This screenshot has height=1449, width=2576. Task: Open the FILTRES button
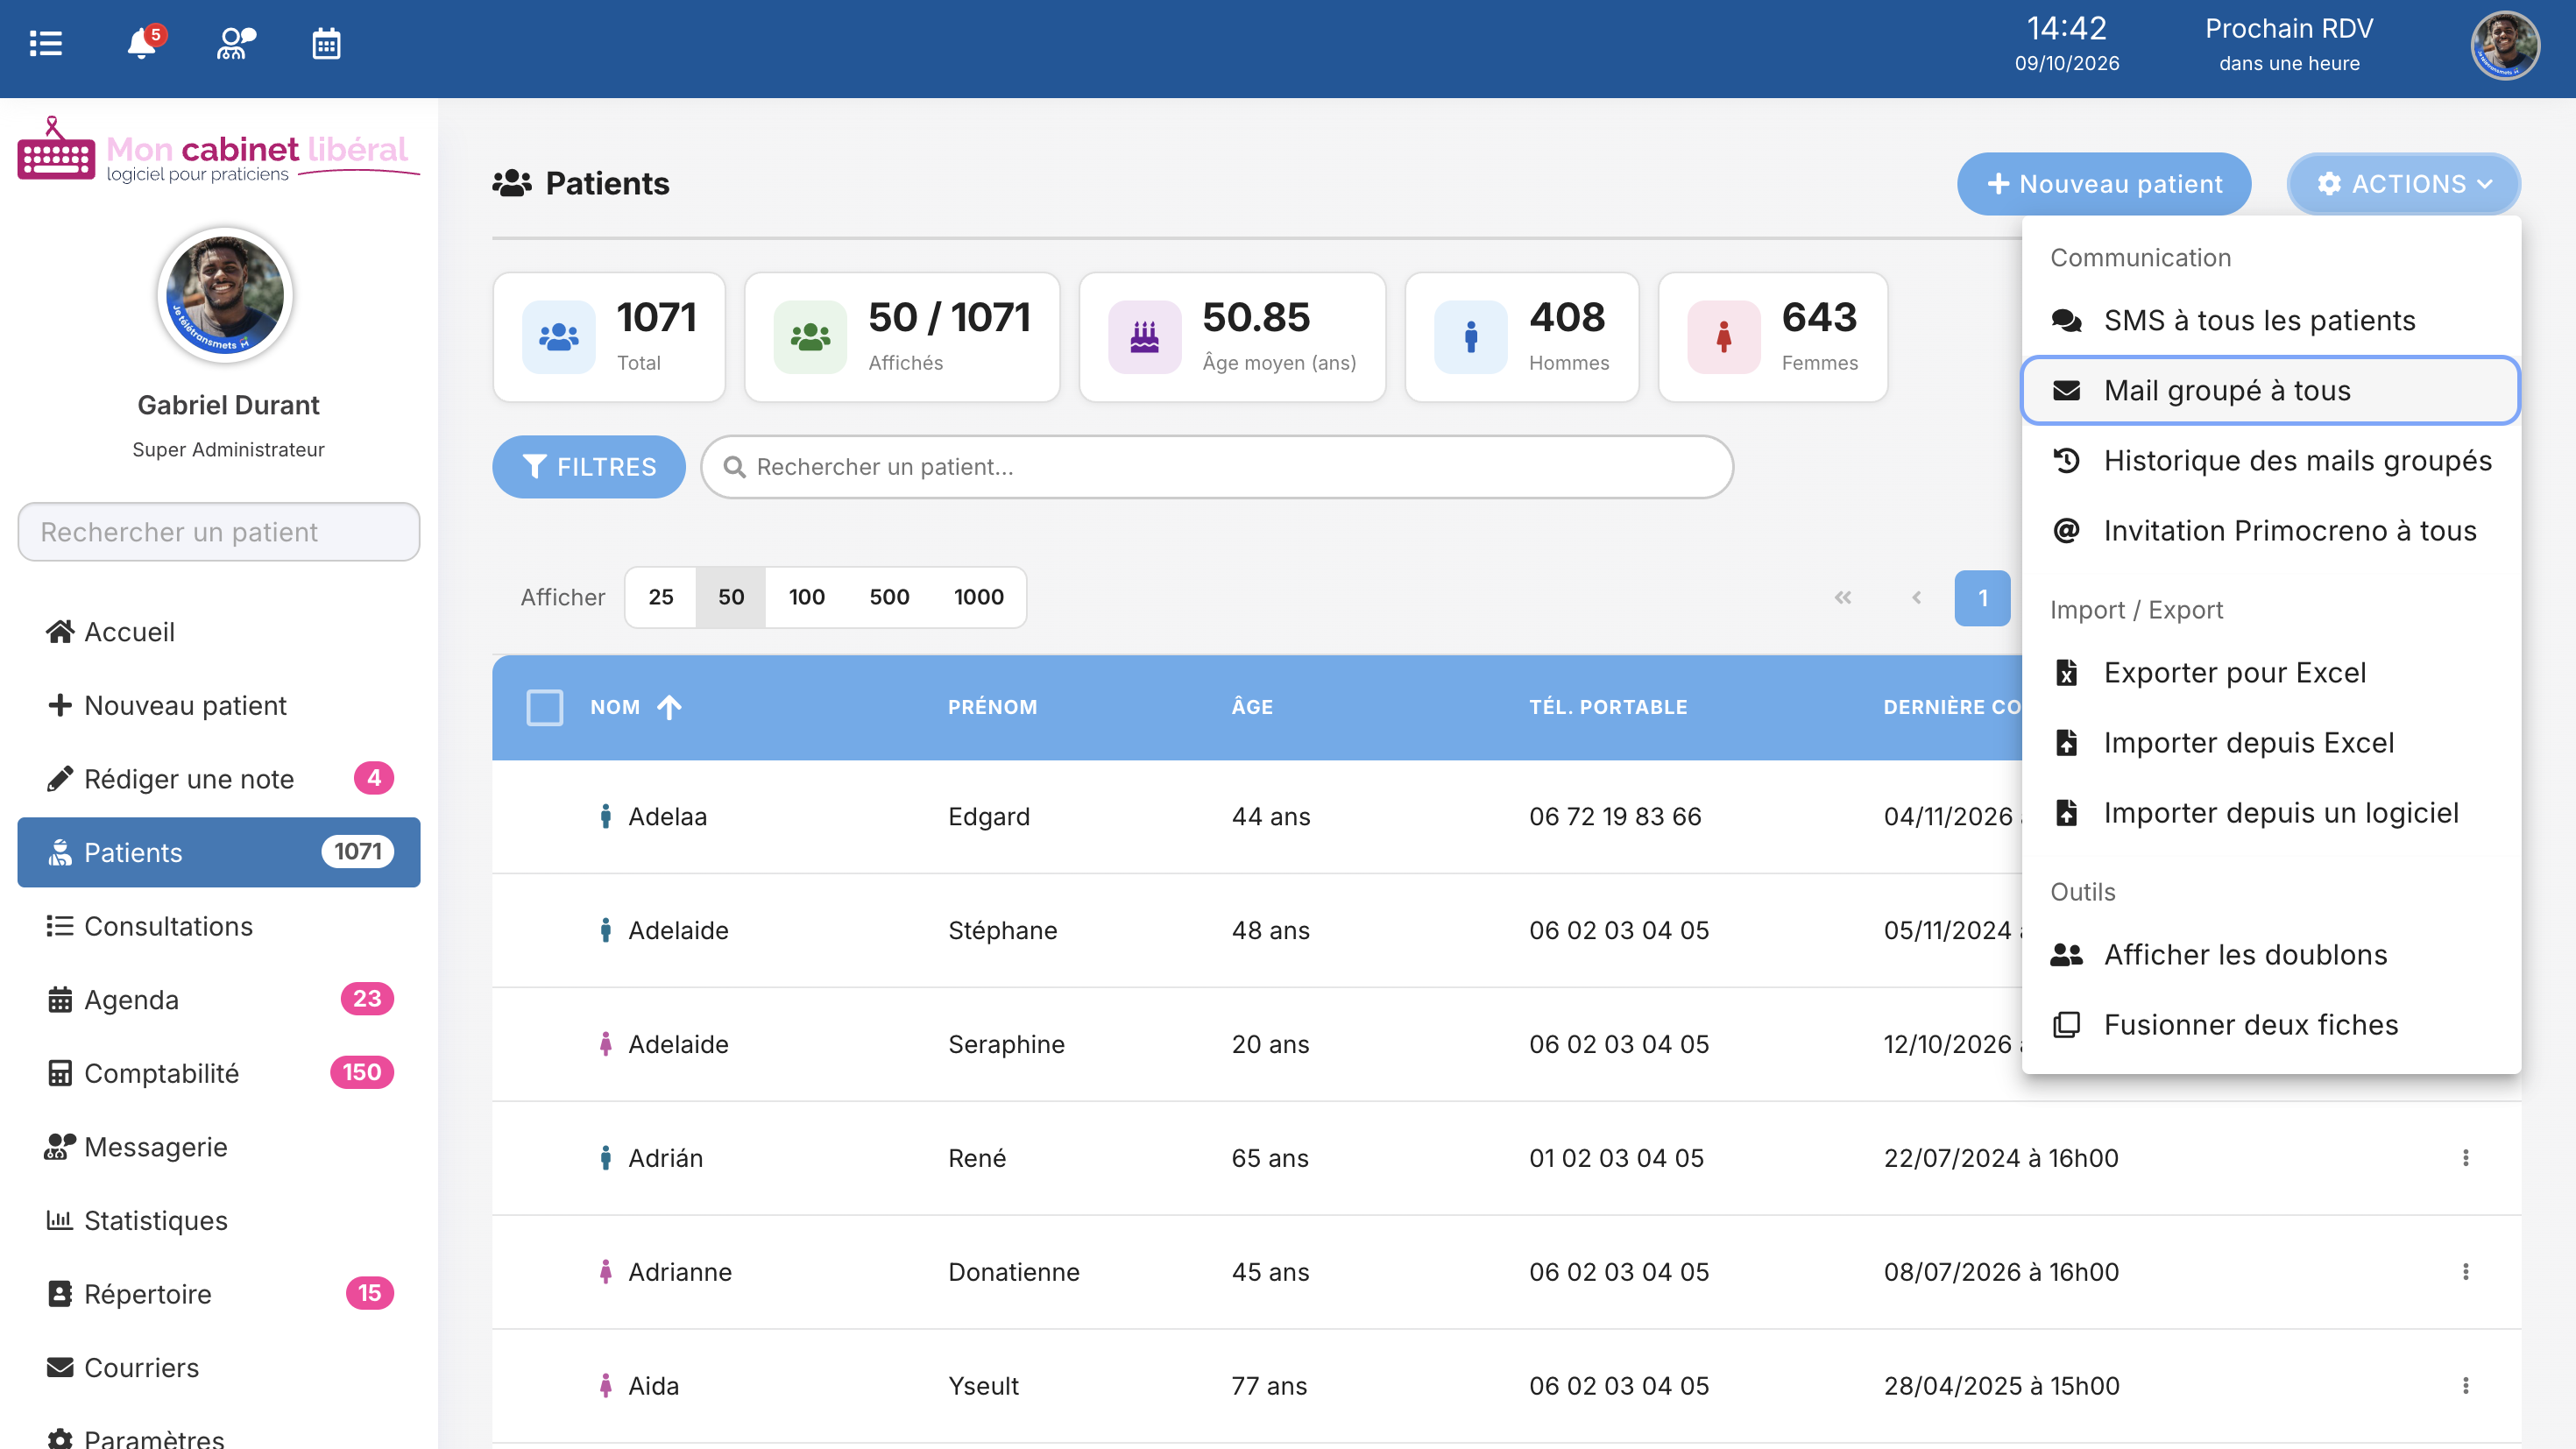click(x=588, y=467)
